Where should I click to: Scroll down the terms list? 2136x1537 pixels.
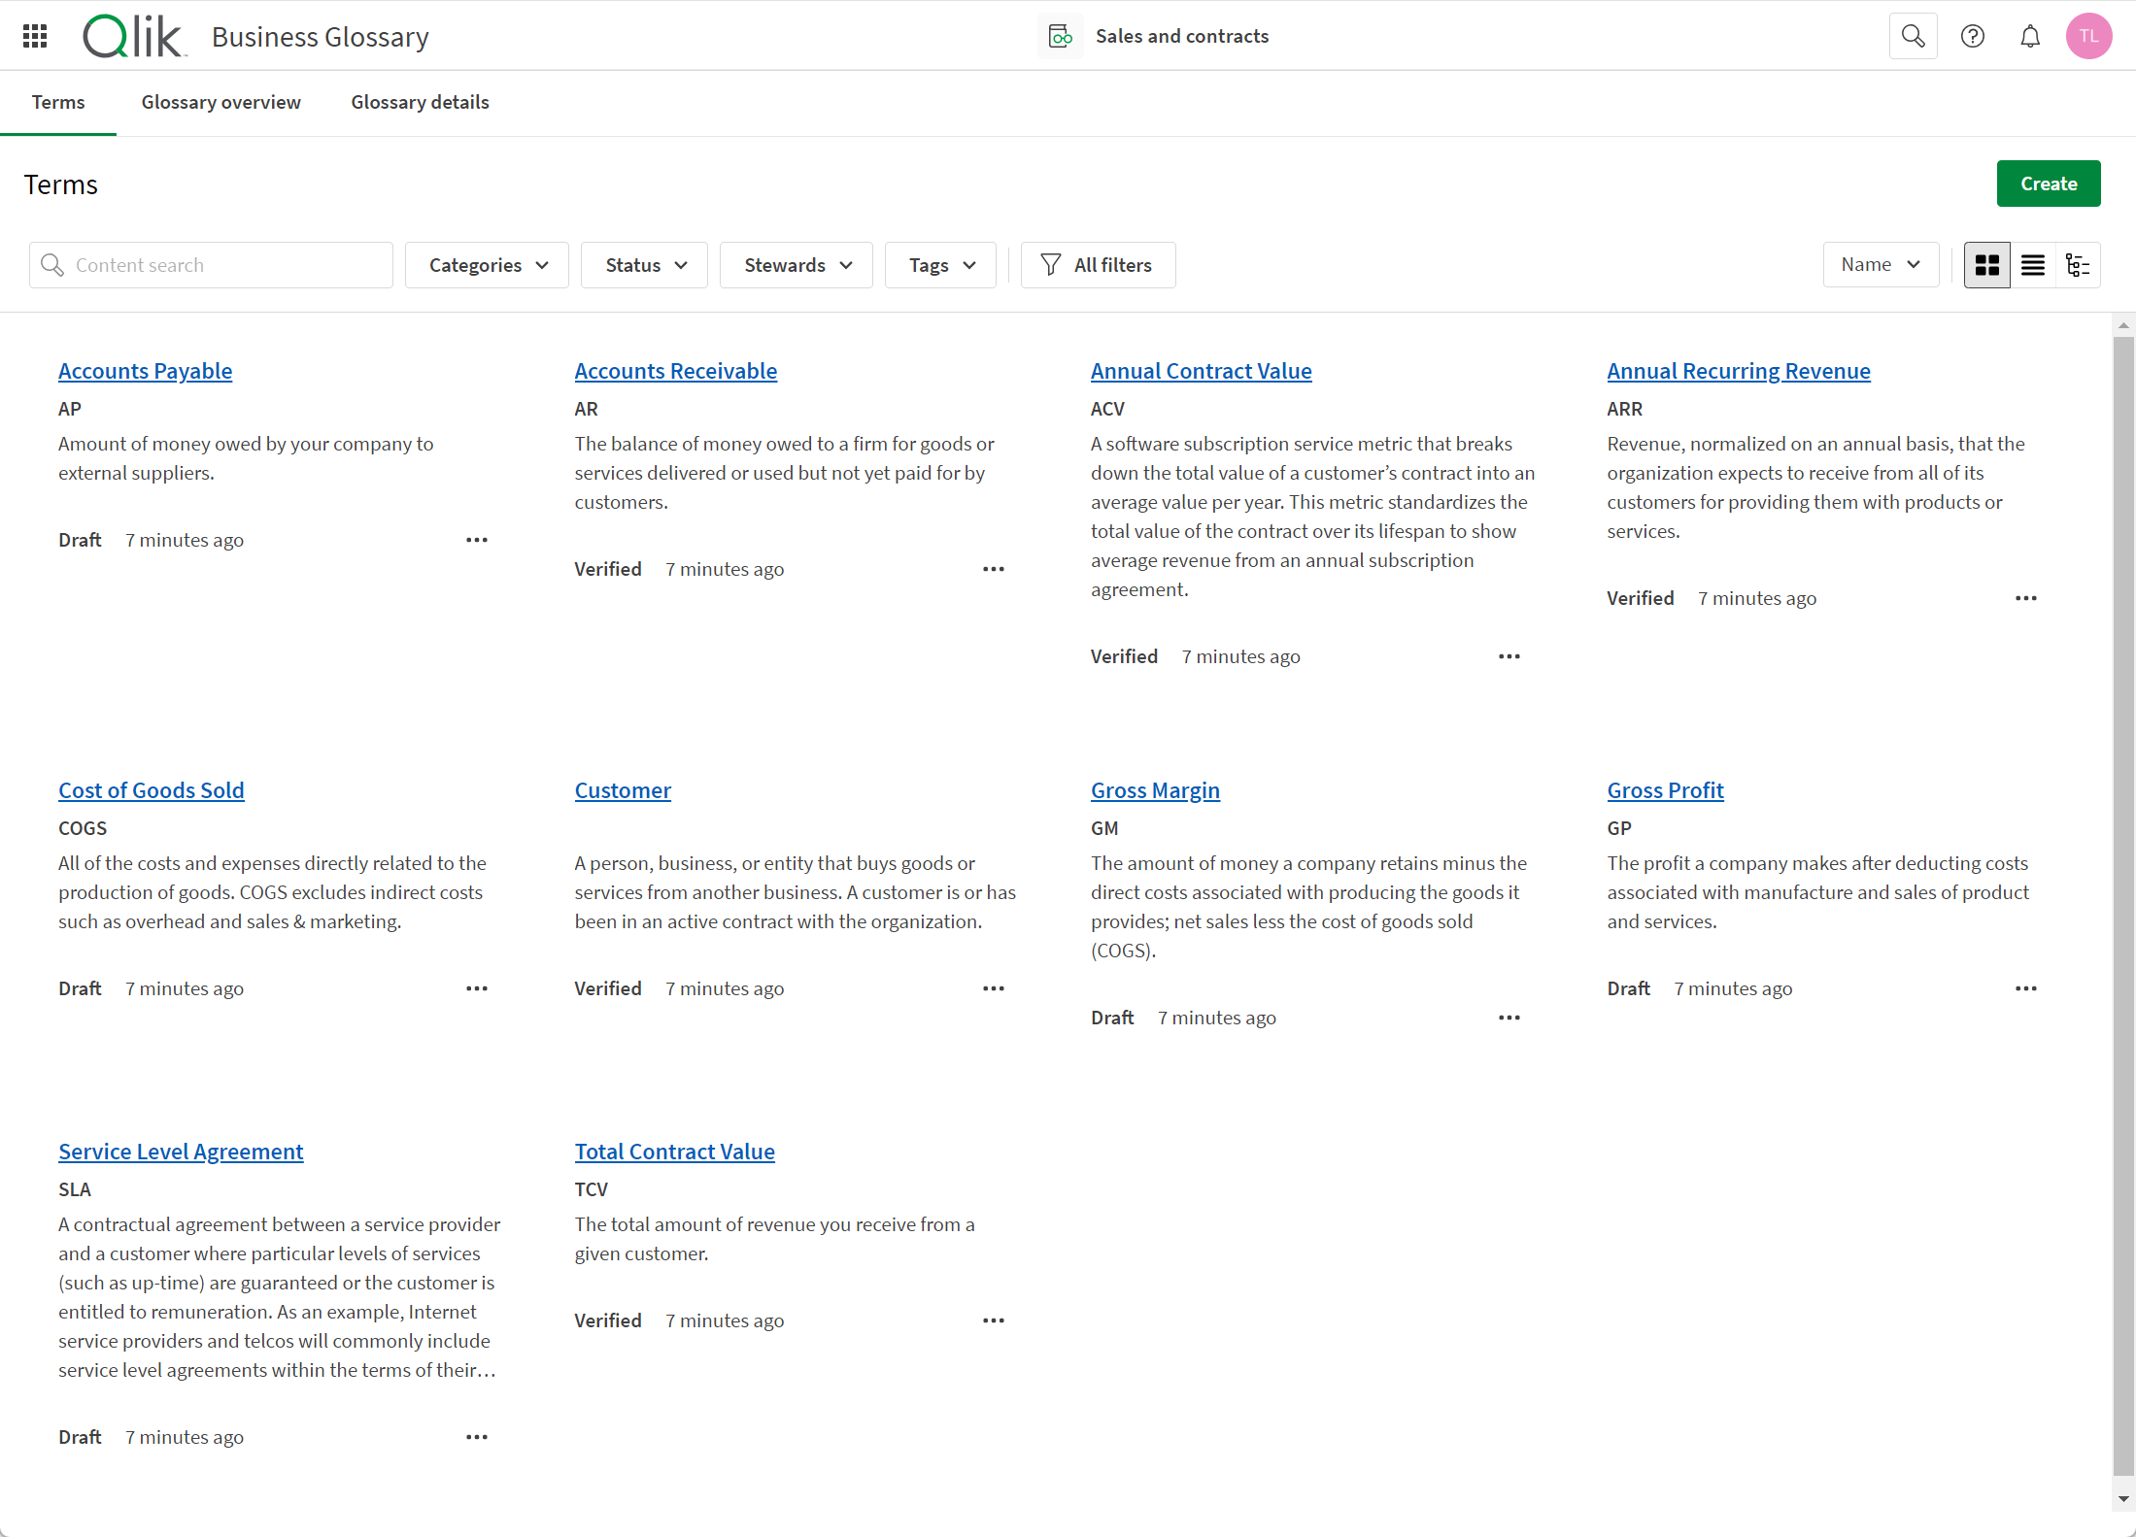[2119, 1502]
